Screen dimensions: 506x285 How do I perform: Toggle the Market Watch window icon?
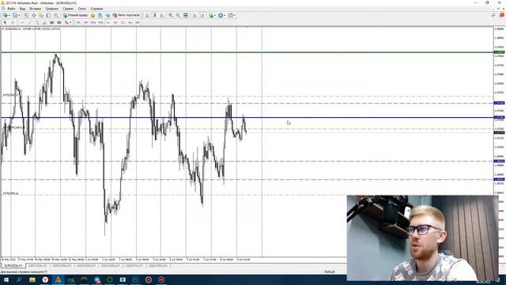coord(26,15)
